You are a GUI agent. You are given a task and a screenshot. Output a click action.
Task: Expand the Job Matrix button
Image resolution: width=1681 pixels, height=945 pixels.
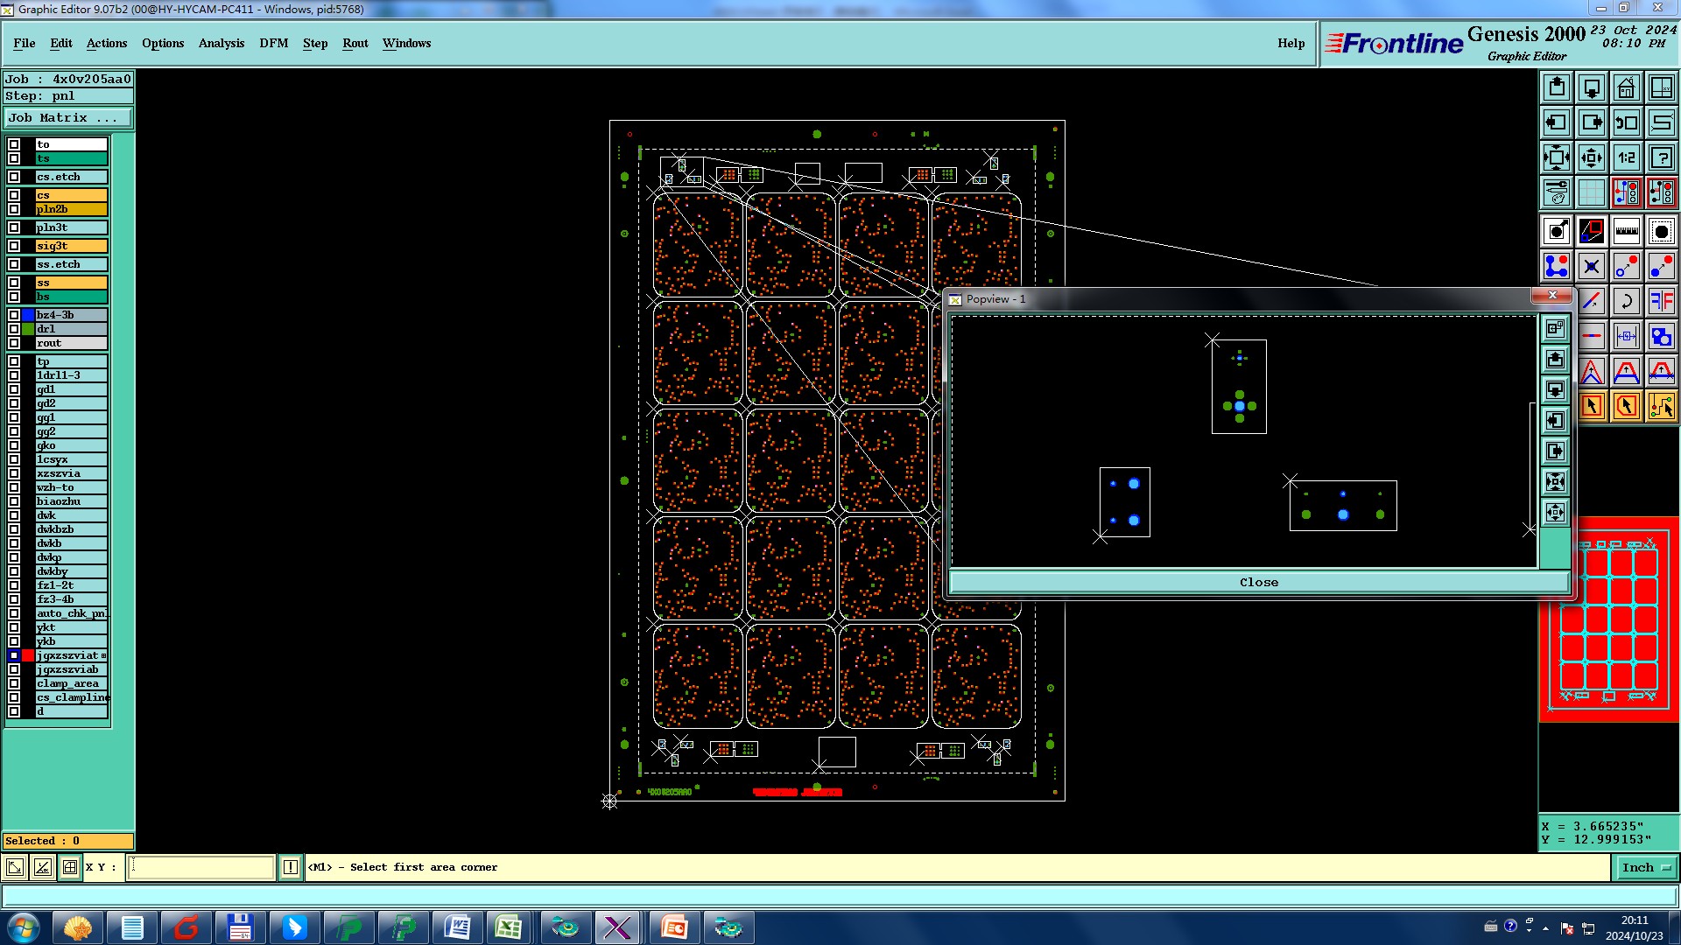pos(68,117)
